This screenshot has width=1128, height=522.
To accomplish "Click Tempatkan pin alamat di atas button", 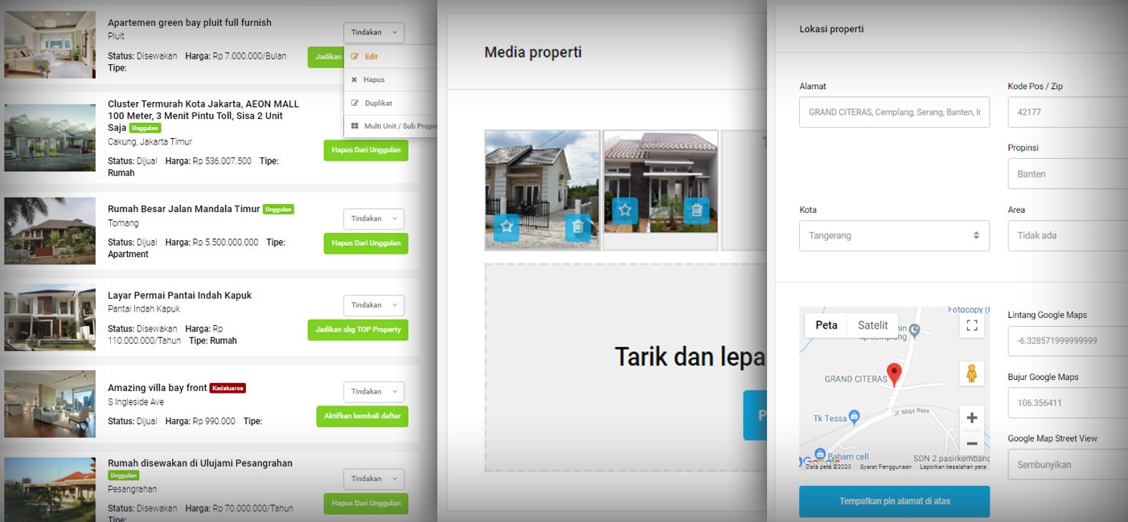I will 894,501.
